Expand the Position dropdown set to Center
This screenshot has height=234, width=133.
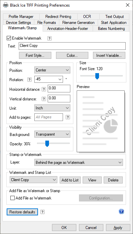coord(52,70)
